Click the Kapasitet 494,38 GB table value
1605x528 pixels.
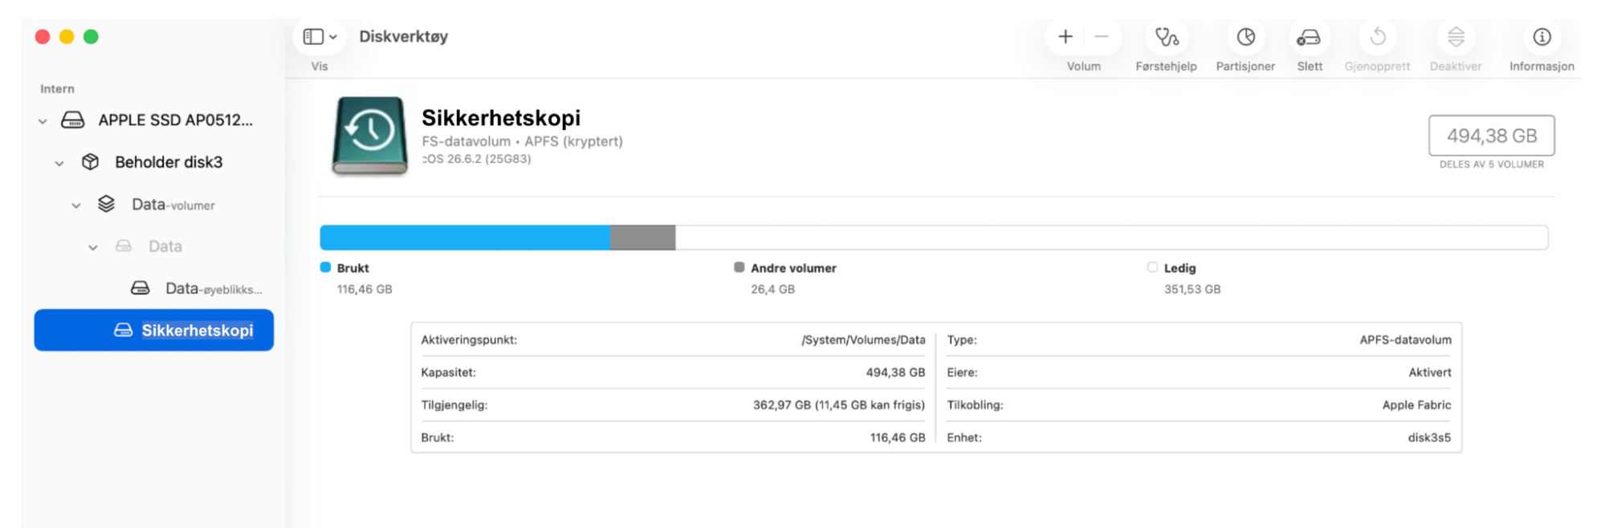(x=895, y=372)
